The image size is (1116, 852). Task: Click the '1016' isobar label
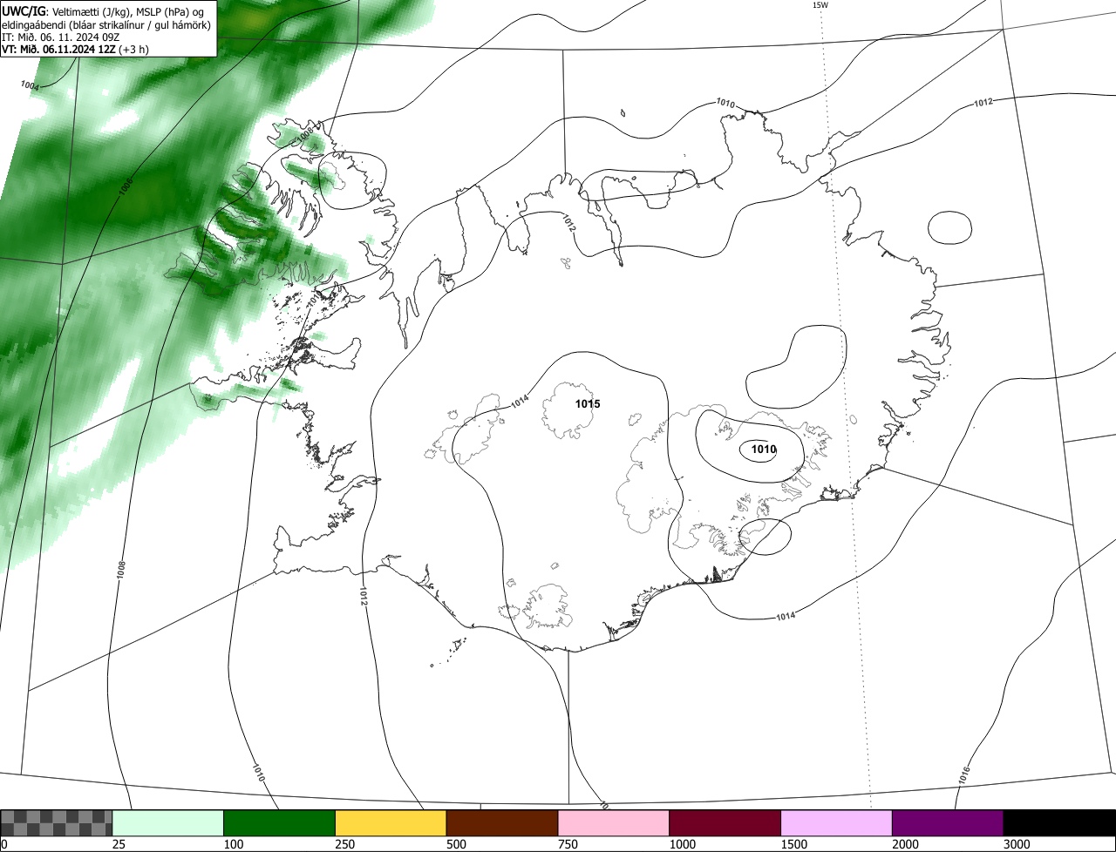pyautogui.click(x=963, y=775)
